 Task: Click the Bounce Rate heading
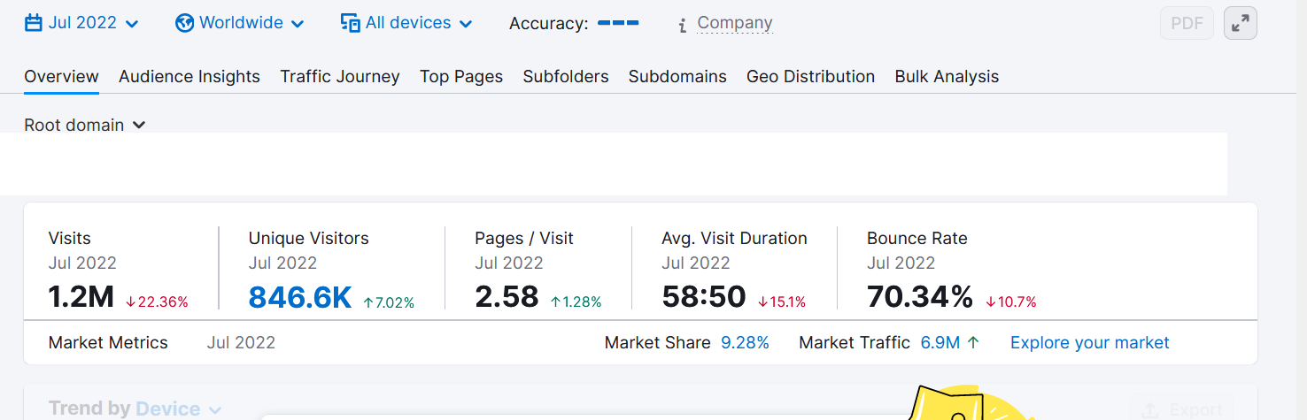(916, 238)
